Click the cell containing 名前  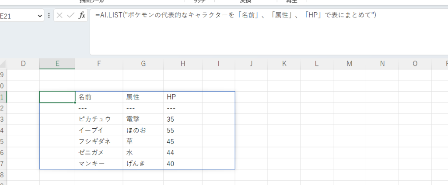tap(99, 97)
